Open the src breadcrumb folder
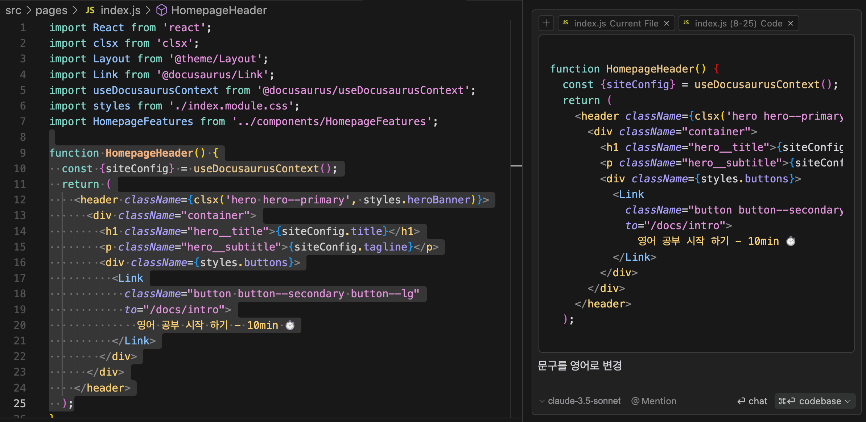866x422 pixels. (x=13, y=10)
